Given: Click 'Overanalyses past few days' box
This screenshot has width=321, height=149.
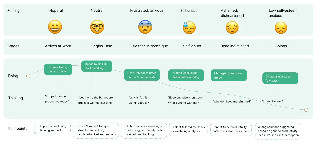Looking at the screenshot, I should click(280, 78).
